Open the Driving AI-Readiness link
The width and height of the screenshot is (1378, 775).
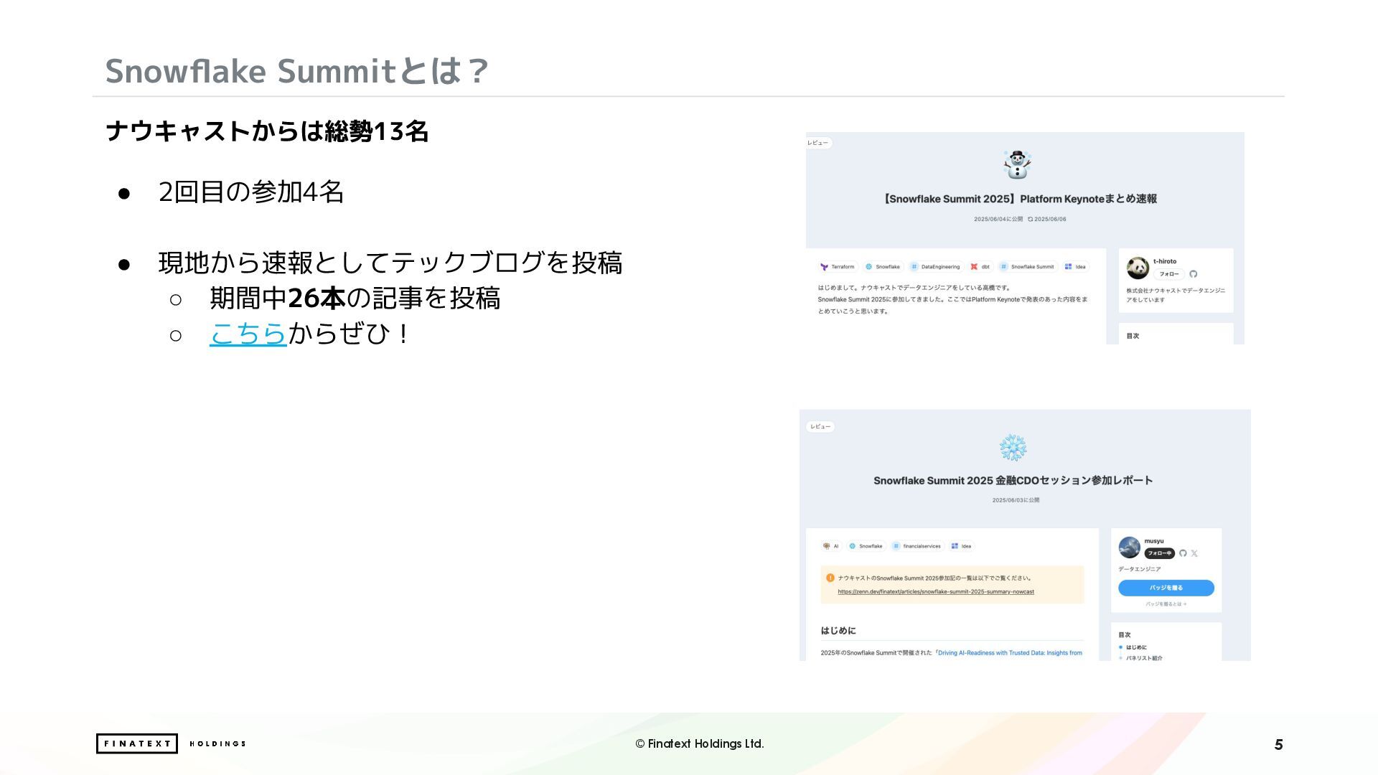pyautogui.click(x=1010, y=653)
